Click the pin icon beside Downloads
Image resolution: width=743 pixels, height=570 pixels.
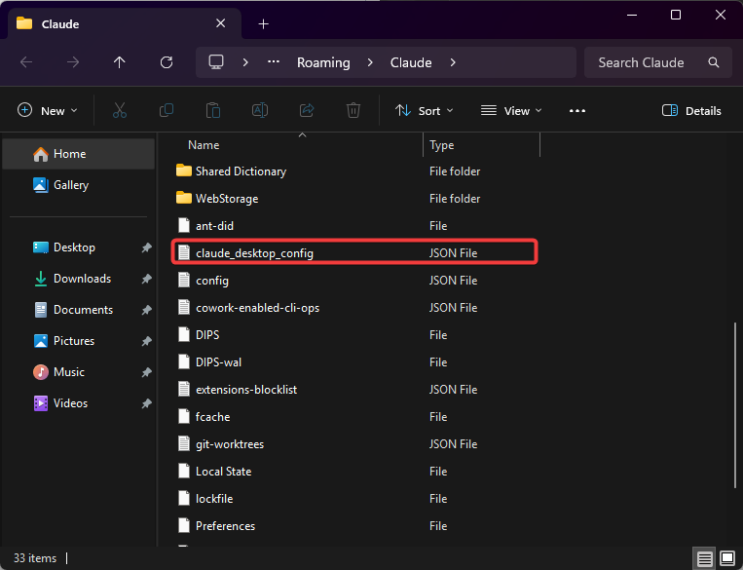(x=146, y=279)
